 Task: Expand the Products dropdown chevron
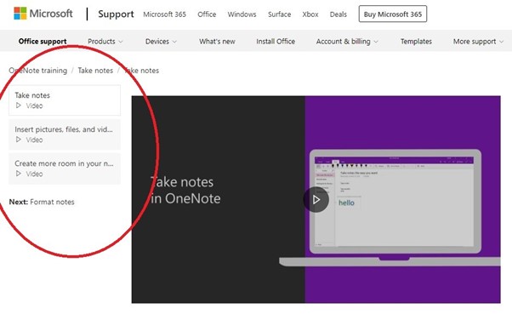pos(121,42)
